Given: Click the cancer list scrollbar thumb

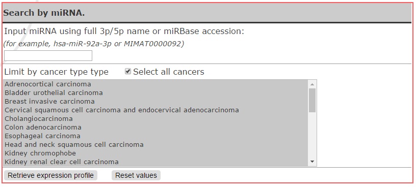Looking at the screenshot, I should [312, 100].
